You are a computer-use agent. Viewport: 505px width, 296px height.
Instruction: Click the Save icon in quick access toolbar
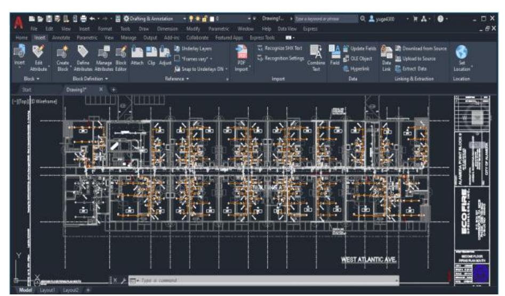point(49,19)
